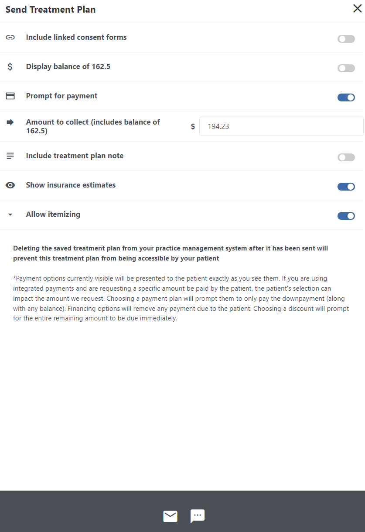The height and width of the screenshot is (532, 365).
Task: Click the Prompt for payment label
Action: pyautogui.click(x=61, y=96)
